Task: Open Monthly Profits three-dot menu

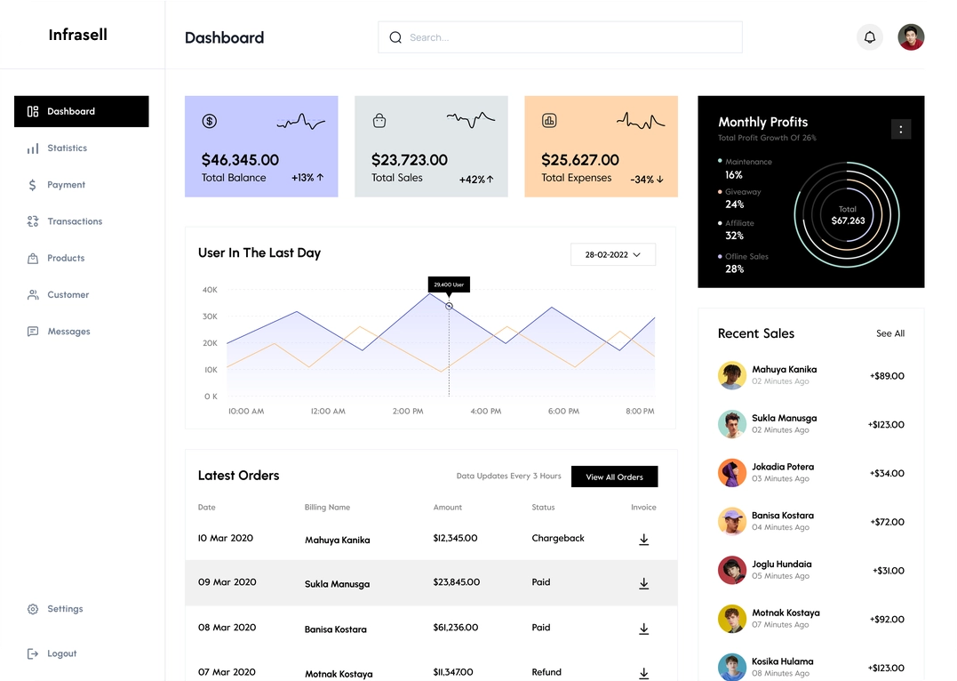Action: pos(900,130)
